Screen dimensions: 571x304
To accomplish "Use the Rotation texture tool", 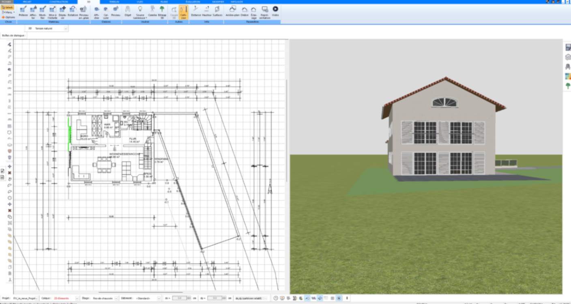I will pyautogui.click(x=73, y=11).
